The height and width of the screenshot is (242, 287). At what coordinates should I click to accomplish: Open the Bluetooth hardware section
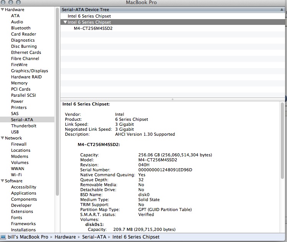click(x=21, y=28)
